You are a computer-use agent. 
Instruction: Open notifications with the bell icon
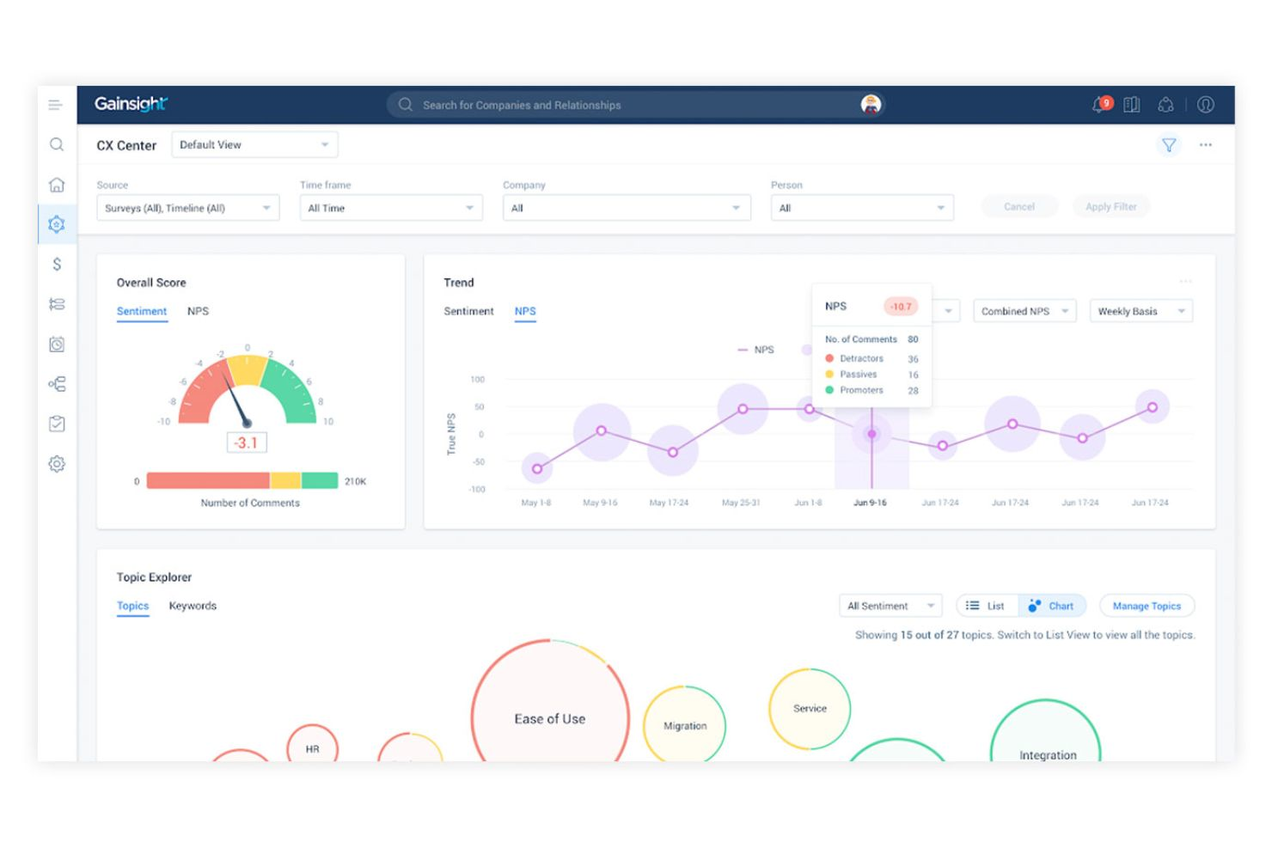coord(1097,104)
